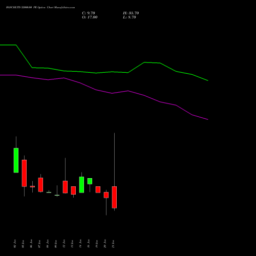Image resolution: width=256 pixels, height=256 pixels.
Task: Select the '07 Jan' date axis label
Action: (39, 244)
